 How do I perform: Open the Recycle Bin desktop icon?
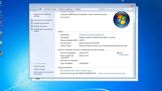(1, 4)
